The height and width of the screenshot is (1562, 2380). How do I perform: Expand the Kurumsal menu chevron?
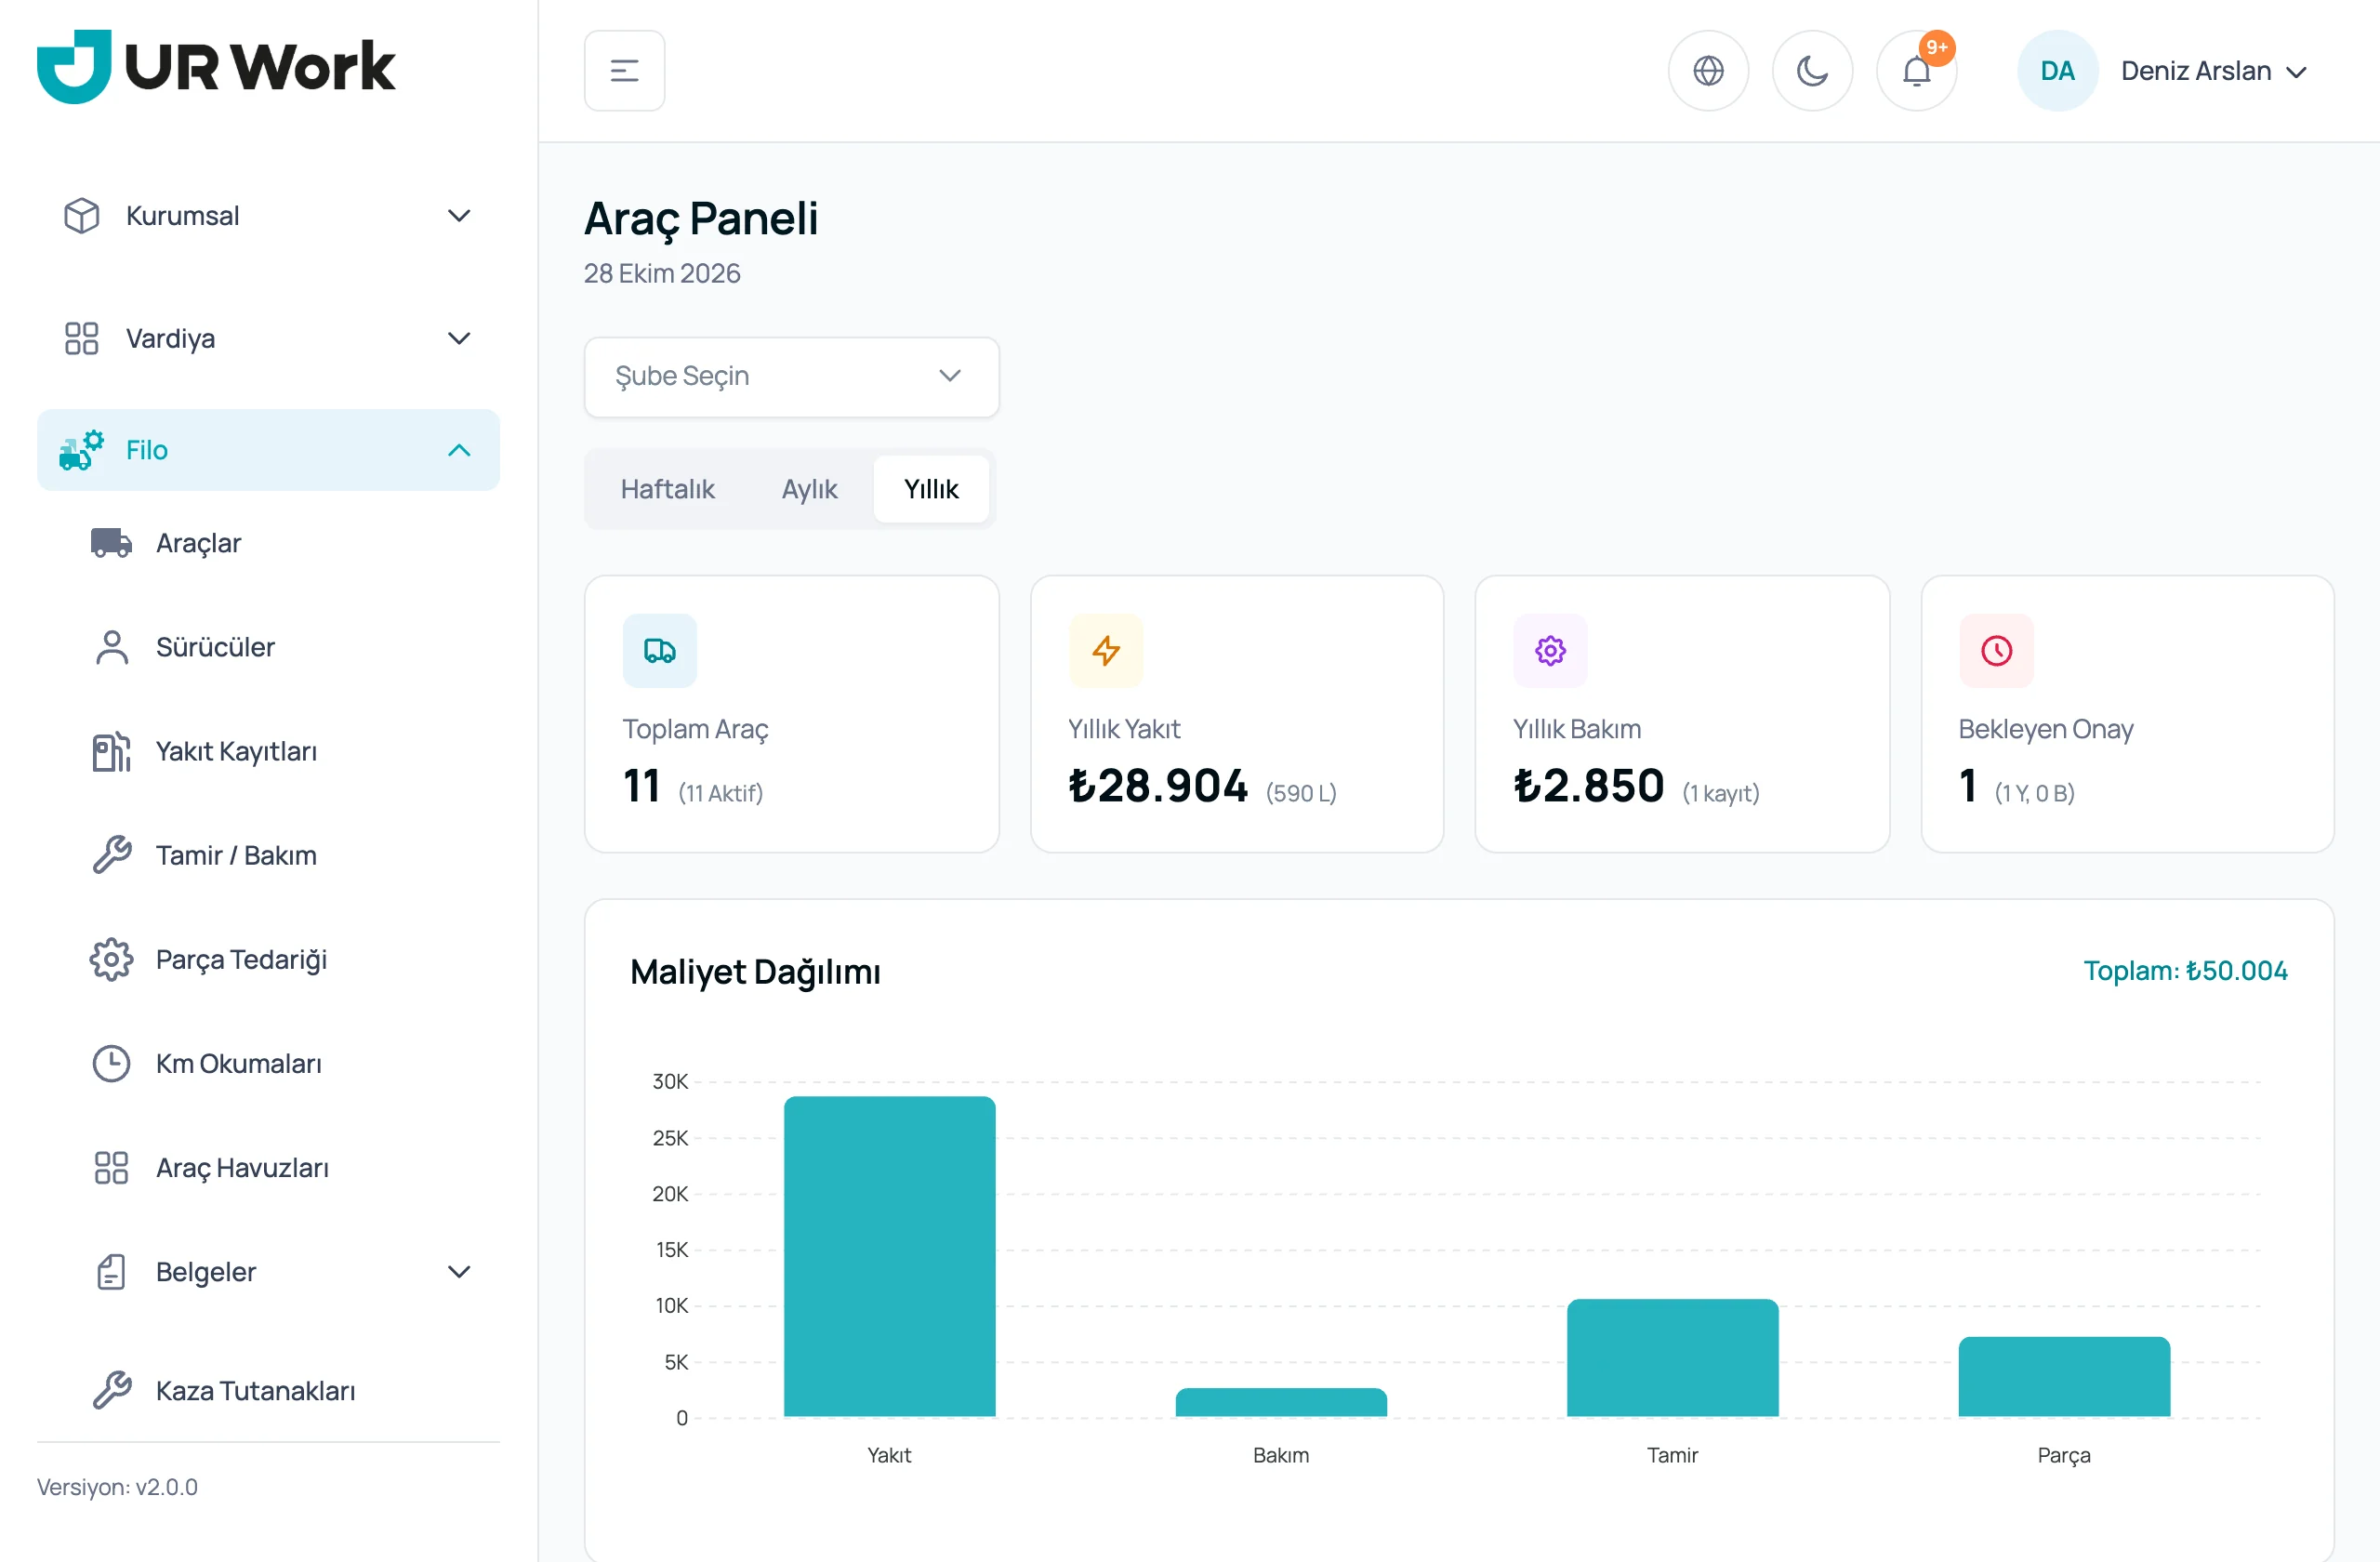(x=459, y=216)
